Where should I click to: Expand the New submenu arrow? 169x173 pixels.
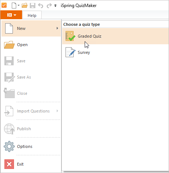tap(57, 28)
